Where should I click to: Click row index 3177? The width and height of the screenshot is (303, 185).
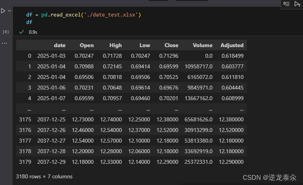coord(25,141)
